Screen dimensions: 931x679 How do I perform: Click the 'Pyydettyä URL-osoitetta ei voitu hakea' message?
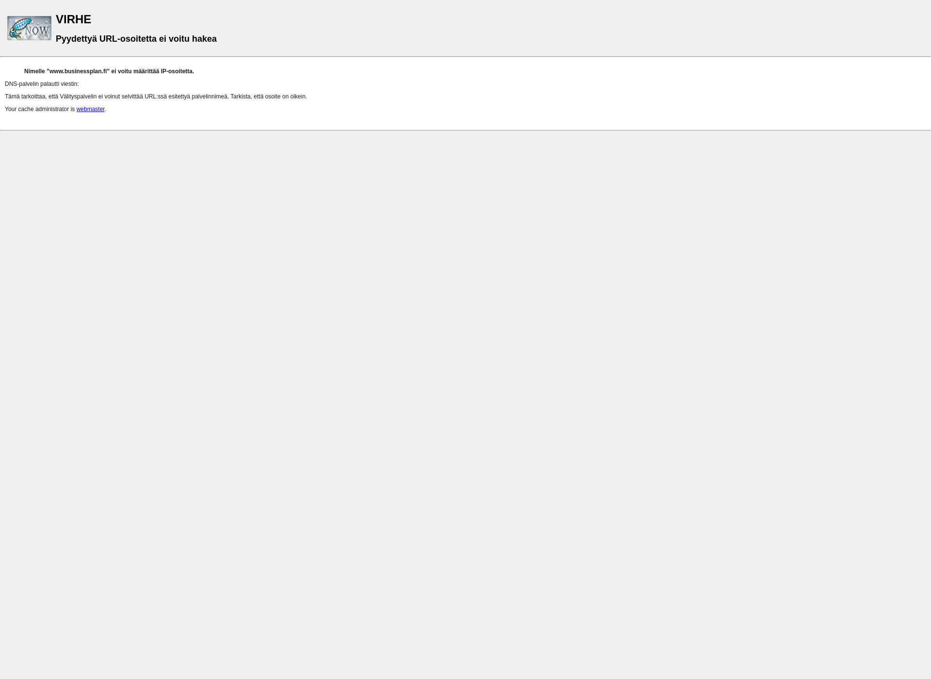click(x=136, y=38)
